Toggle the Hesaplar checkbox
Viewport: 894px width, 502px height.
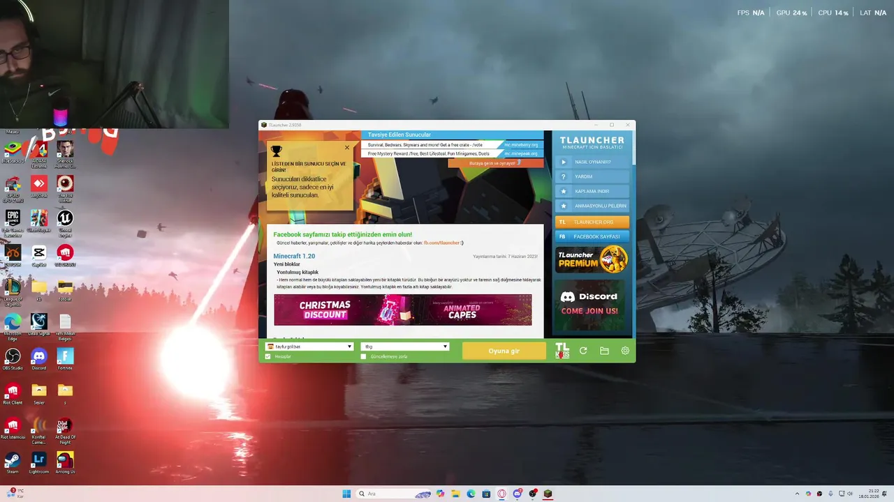(268, 356)
